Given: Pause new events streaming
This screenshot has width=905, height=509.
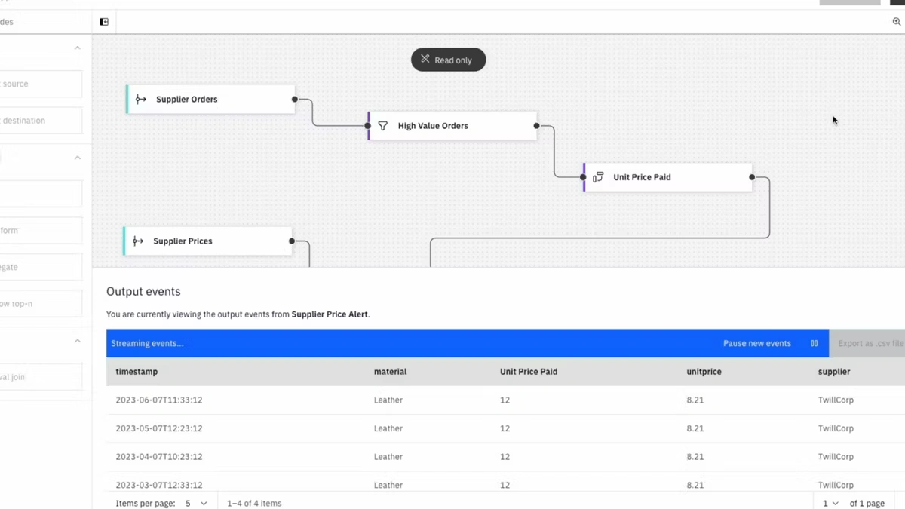Looking at the screenshot, I should [x=756, y=343].
